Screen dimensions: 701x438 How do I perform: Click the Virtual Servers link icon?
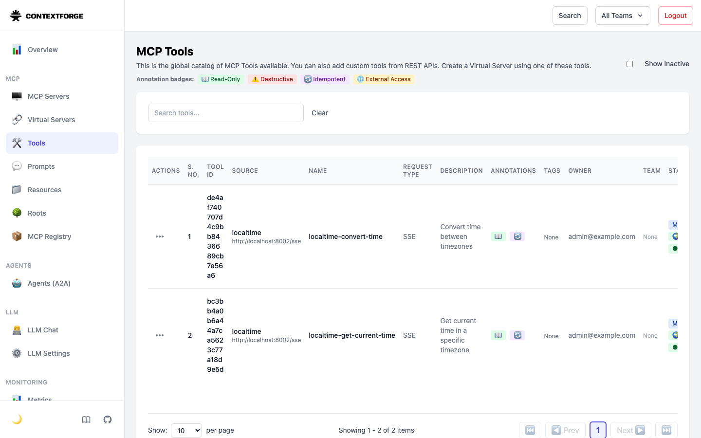(x=17, y=120)
